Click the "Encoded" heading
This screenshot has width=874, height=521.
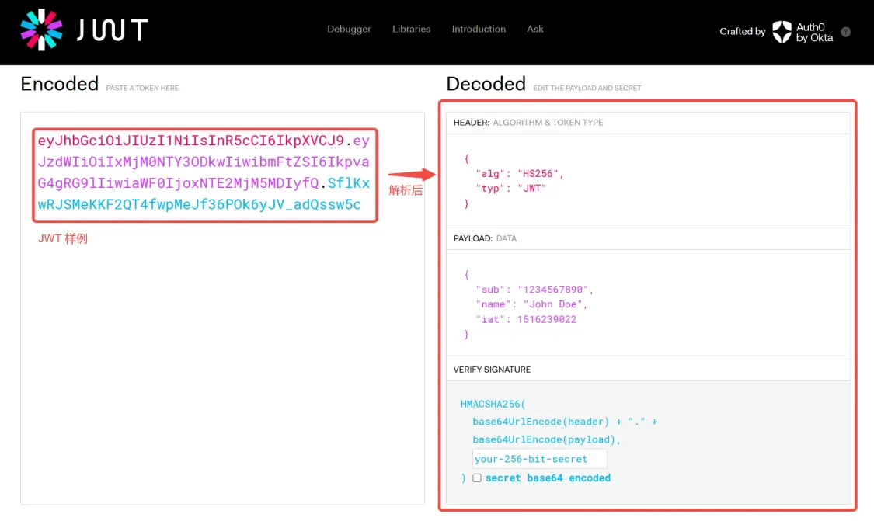[60, 84]
